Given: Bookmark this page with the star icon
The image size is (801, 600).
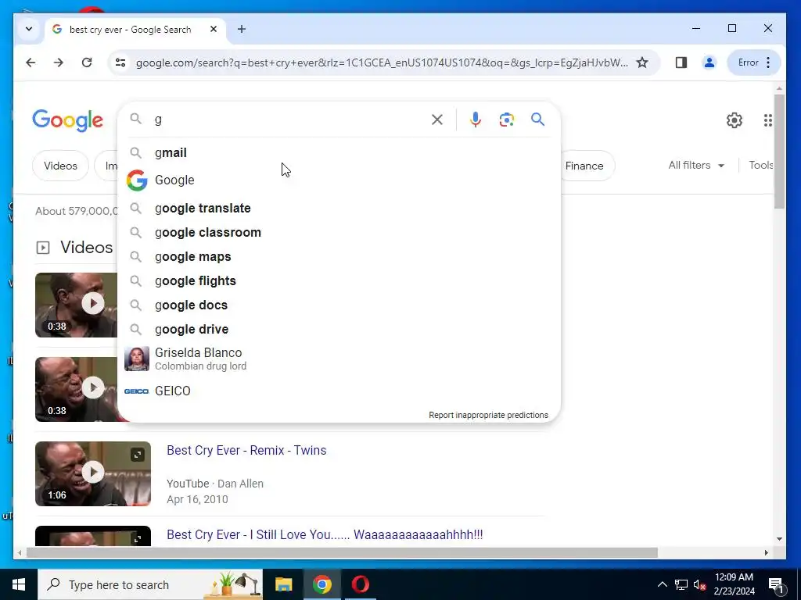Looking at the screenshot, I should click(x=642, y=62).
